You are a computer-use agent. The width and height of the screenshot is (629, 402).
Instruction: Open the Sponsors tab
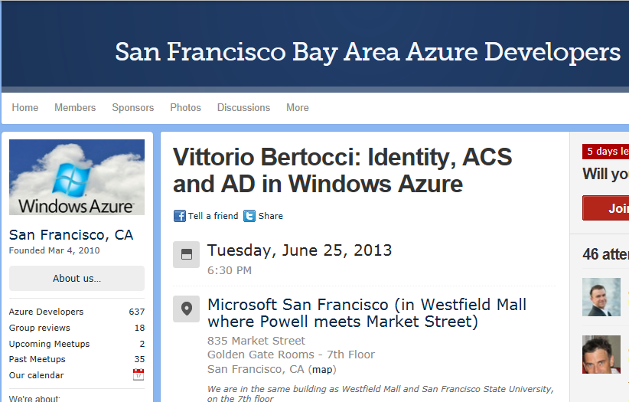pos(133,108)
